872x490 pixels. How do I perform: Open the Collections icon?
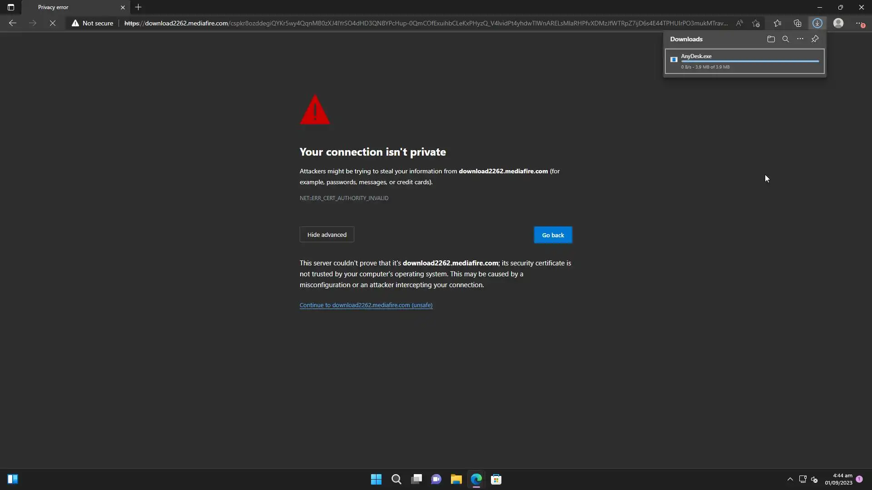798,23
